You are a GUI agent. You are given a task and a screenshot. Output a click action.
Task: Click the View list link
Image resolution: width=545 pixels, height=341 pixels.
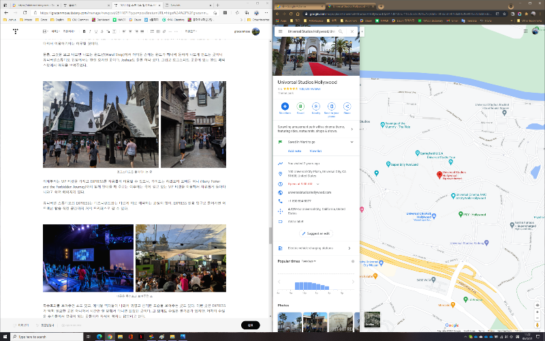click(315, 151)
